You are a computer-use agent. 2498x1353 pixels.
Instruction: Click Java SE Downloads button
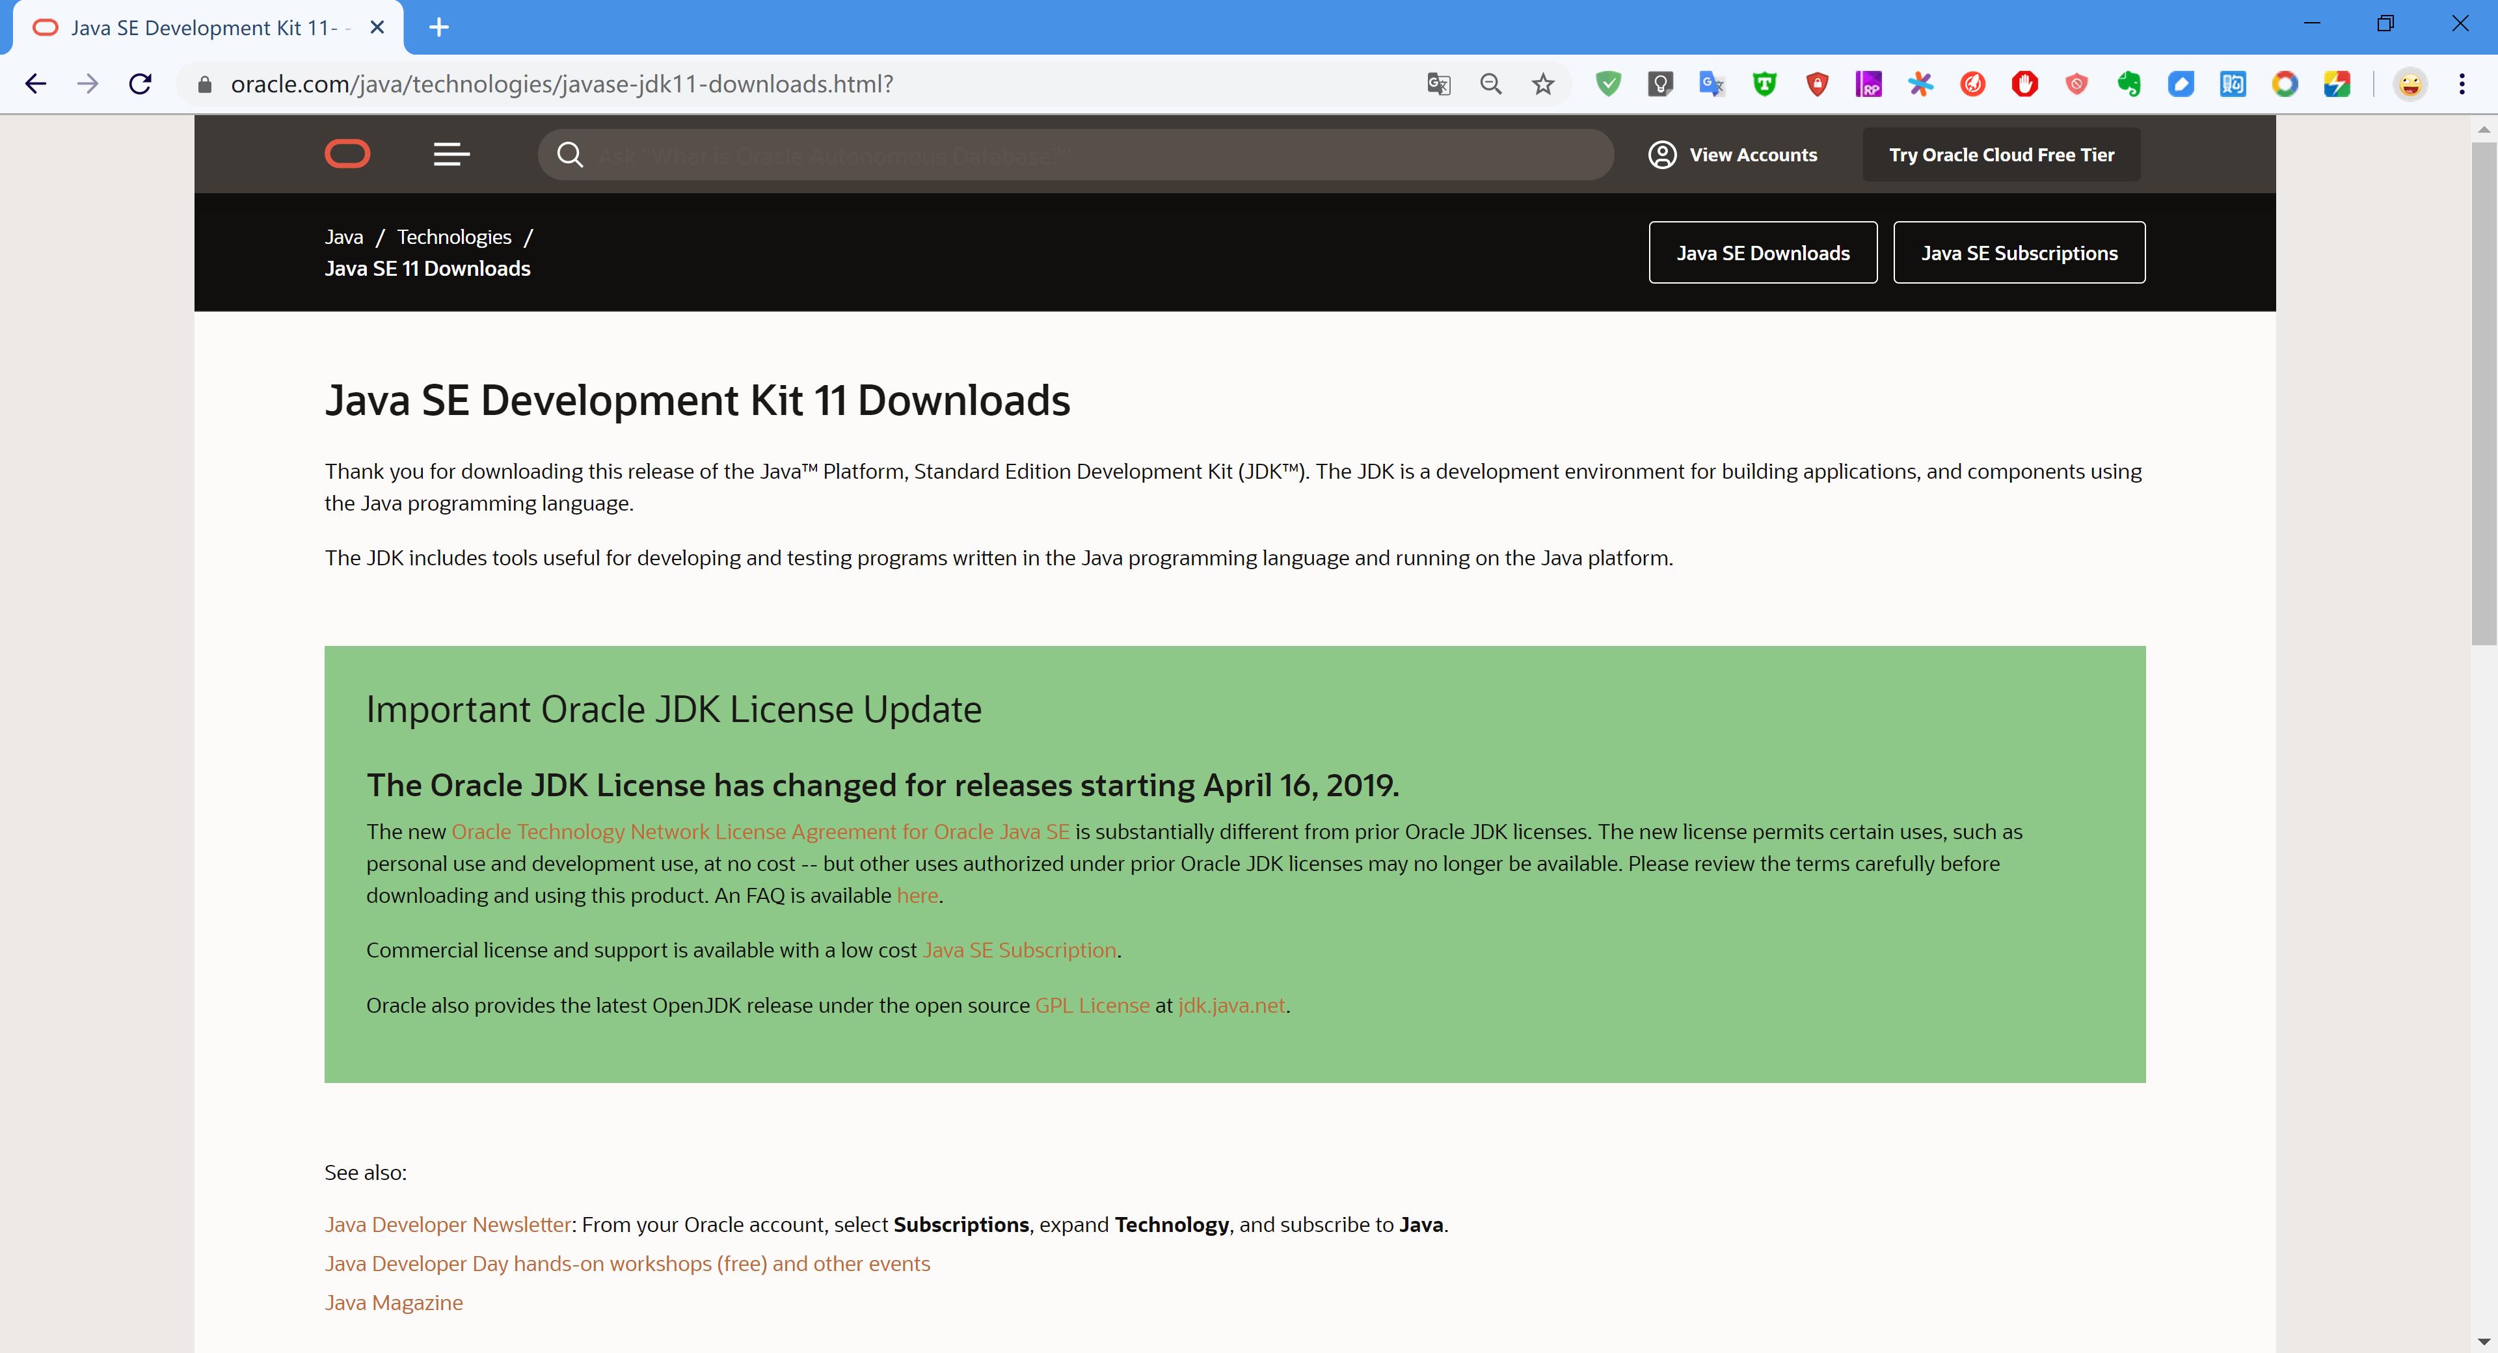click(1763, 253)
